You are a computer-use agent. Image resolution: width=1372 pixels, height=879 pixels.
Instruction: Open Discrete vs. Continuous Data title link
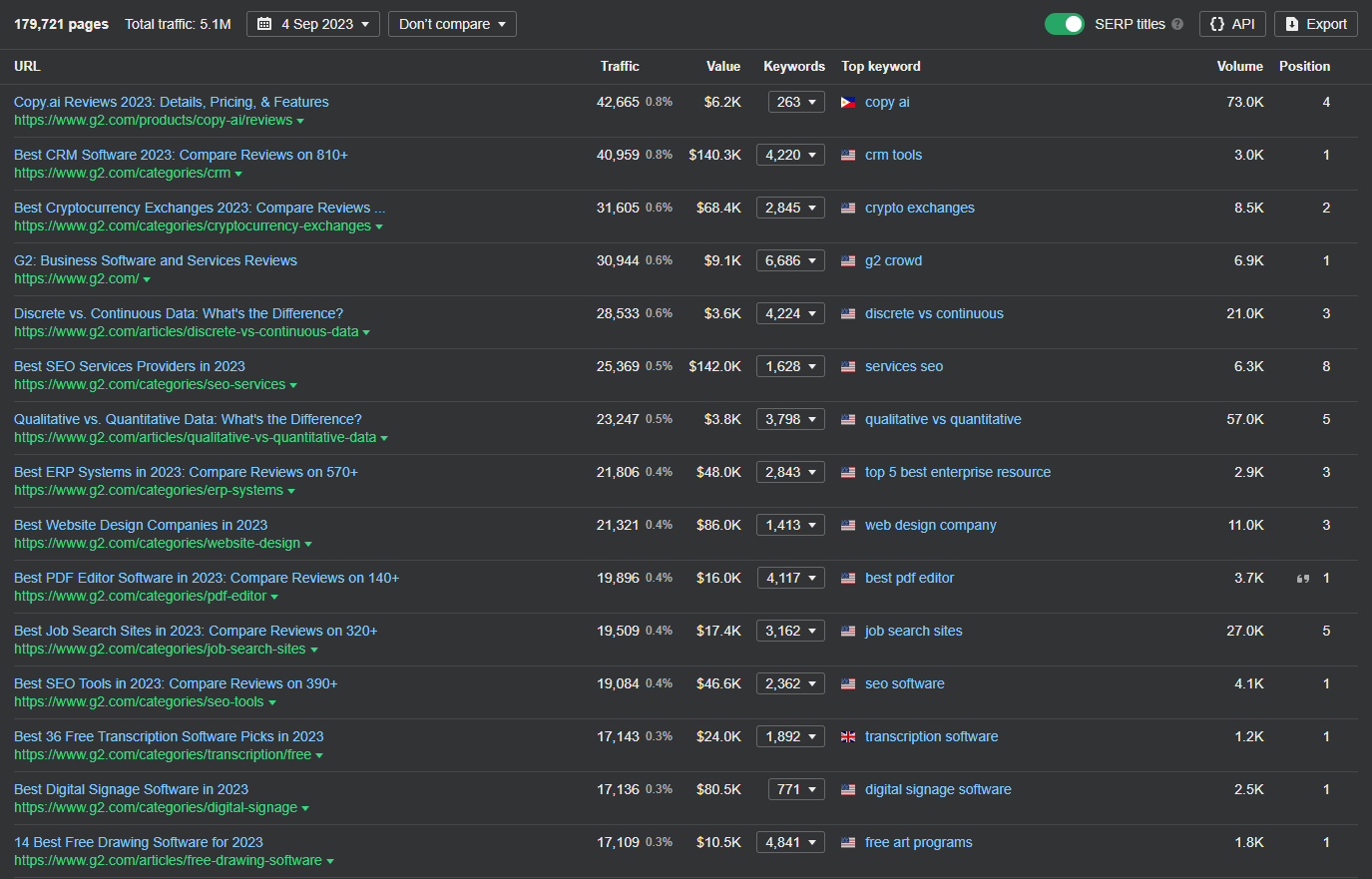(179, 313)
